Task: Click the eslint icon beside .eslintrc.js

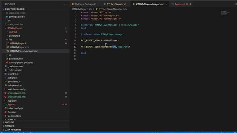Action: [6, 74]
